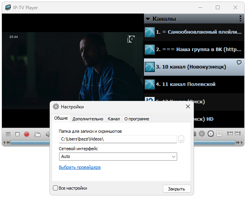This screenshot has width=247, height=197.
Task: Pause playback in IP-TV Player
Action: coord(8,134)
